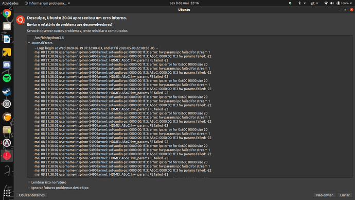Click the Ocultar detalhes button

click(32, 195)
